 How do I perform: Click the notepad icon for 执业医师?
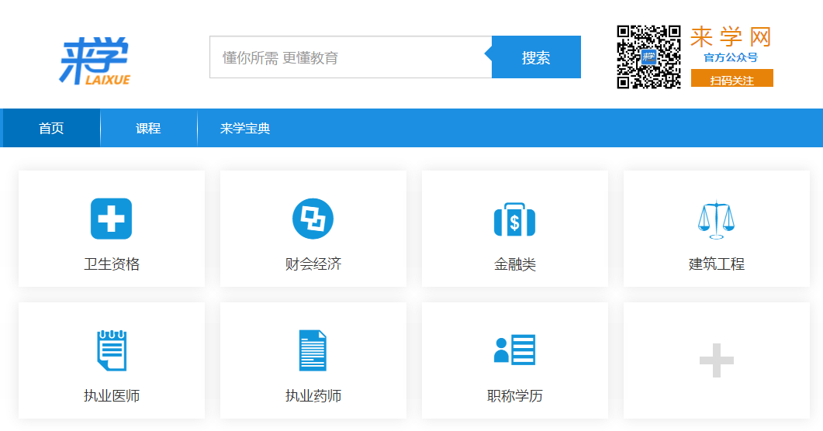coord(112,350)
